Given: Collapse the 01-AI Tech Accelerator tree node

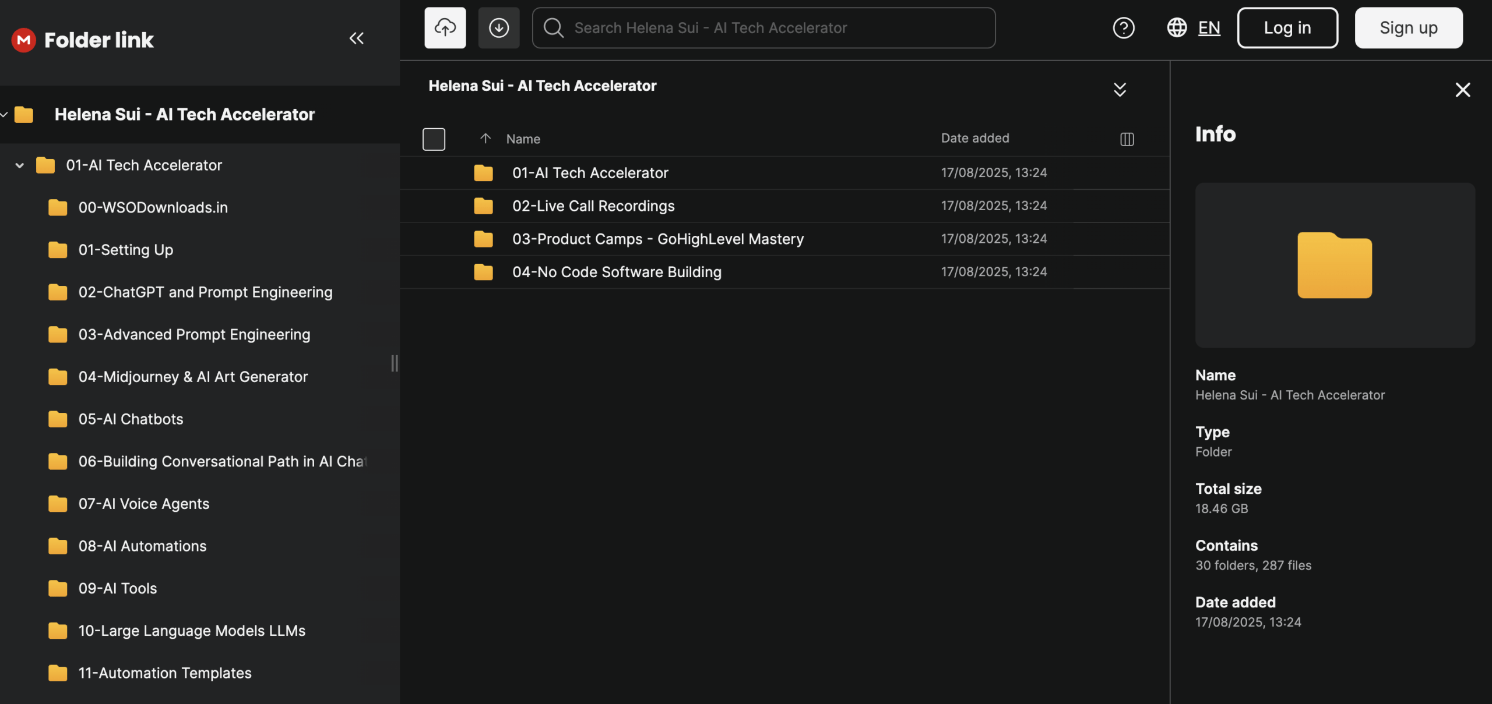Looking at the screenshot, I should click(19, 165).
